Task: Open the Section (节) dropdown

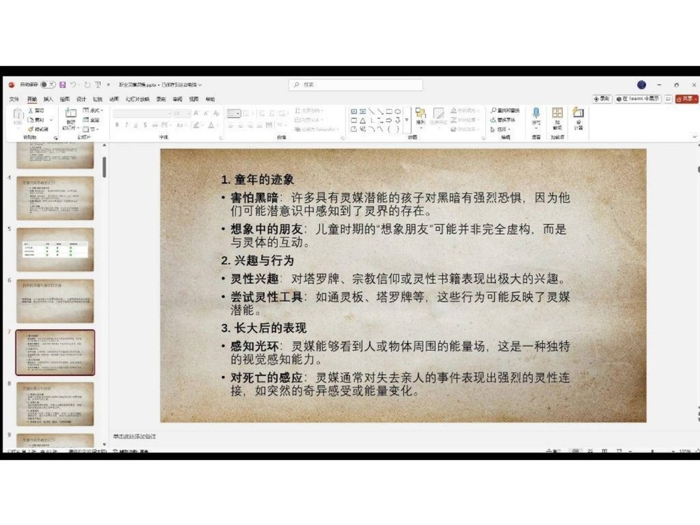Action: pyautogui.click(x=91, y=129)
